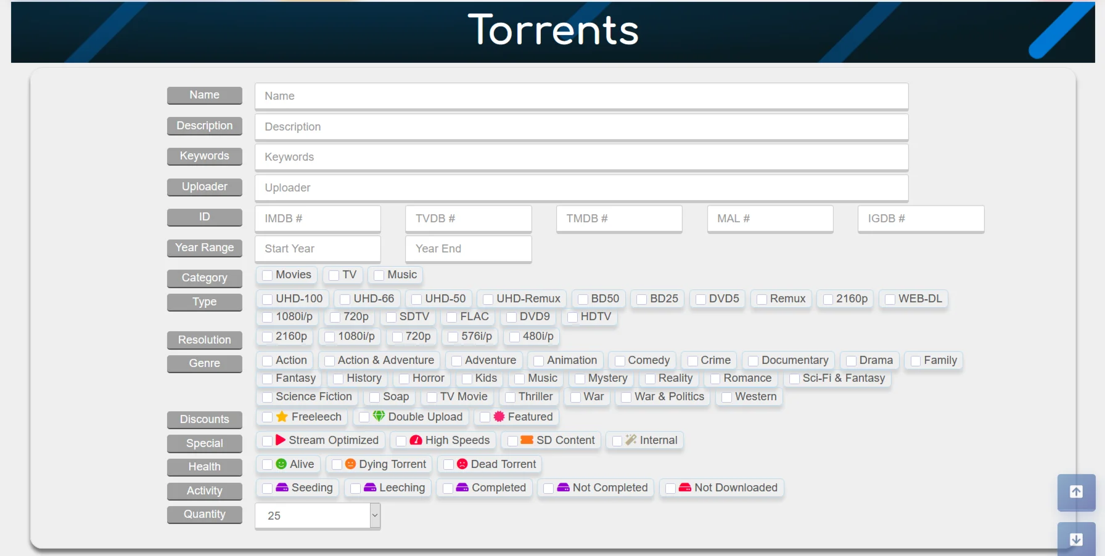Click the scroll-to-bottom arrow icon
Image resolution: width=1105 pixels, height=556 pixels.
1076,539
